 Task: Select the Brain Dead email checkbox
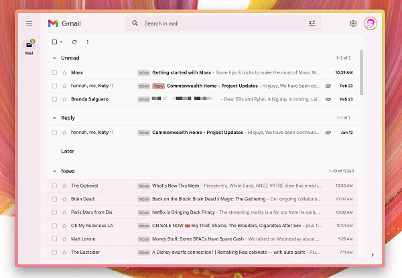(54, 199)
